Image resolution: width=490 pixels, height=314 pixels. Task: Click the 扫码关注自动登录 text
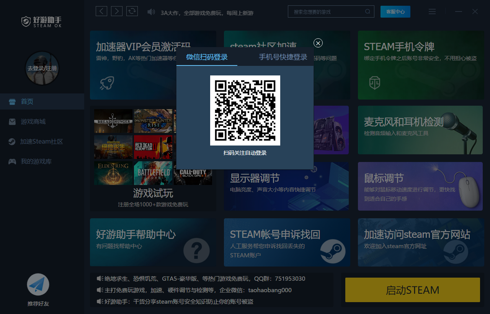245,153
